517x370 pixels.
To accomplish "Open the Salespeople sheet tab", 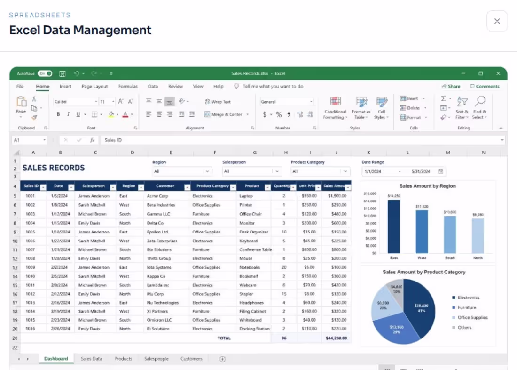I will click(x=157, y=359).
